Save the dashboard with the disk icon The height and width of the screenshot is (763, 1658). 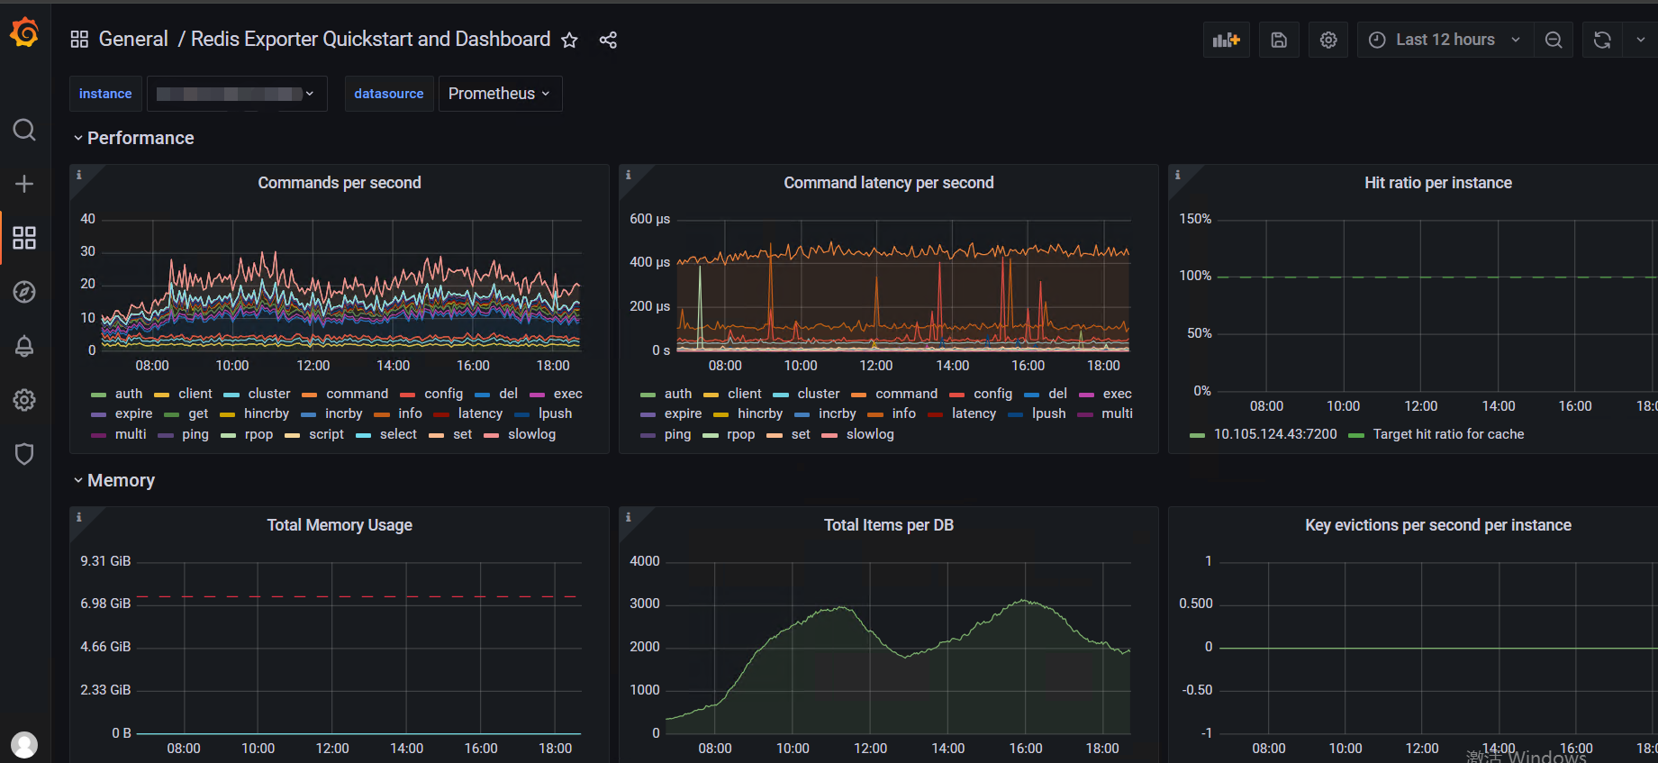click(1279, 40)
